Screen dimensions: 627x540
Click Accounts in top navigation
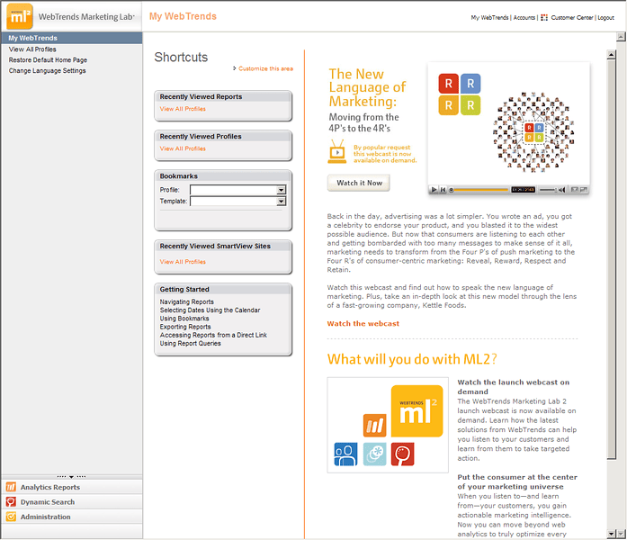click(524, 18)
